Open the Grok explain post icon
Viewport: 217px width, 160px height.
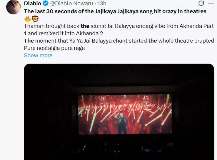(x=201, y=3)
